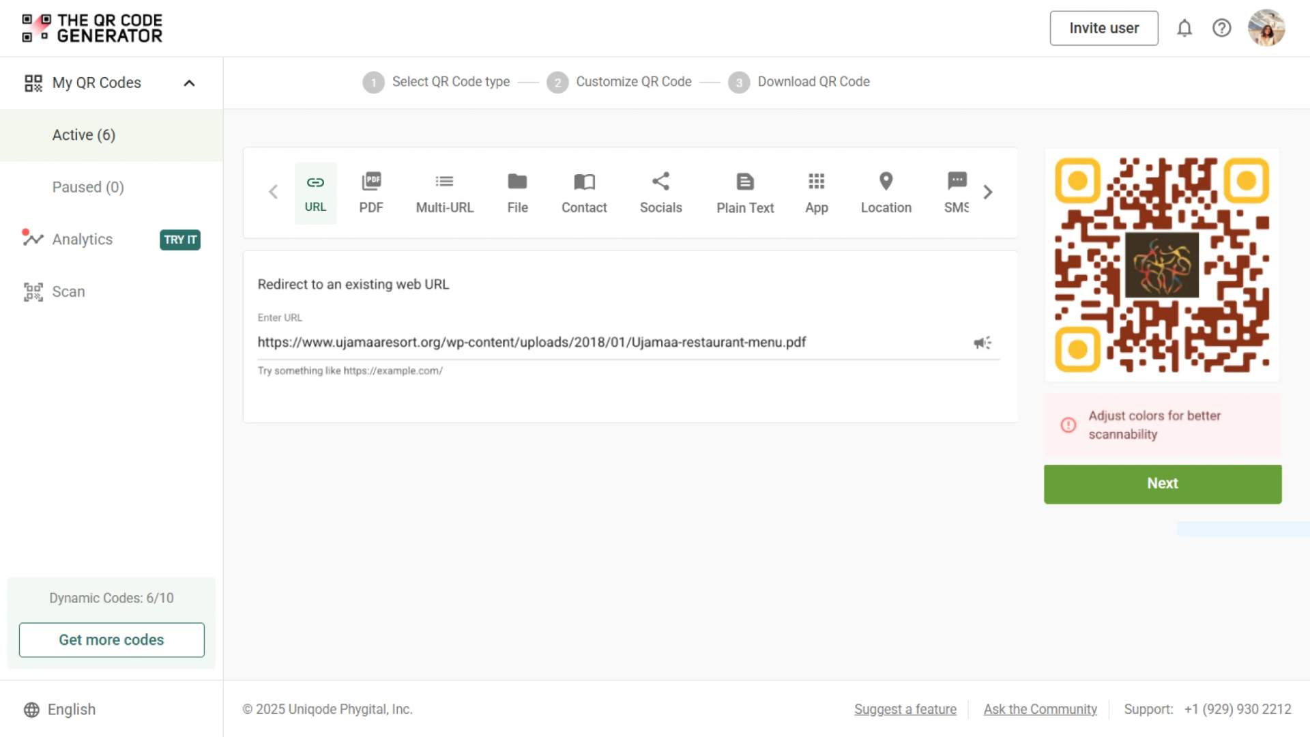Screen dimensions: 1310x737
Task: Click the QR code preview image
Action: [x=1162, y=265]
